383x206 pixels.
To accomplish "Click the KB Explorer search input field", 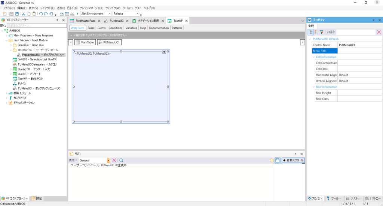I will [37, 25].
